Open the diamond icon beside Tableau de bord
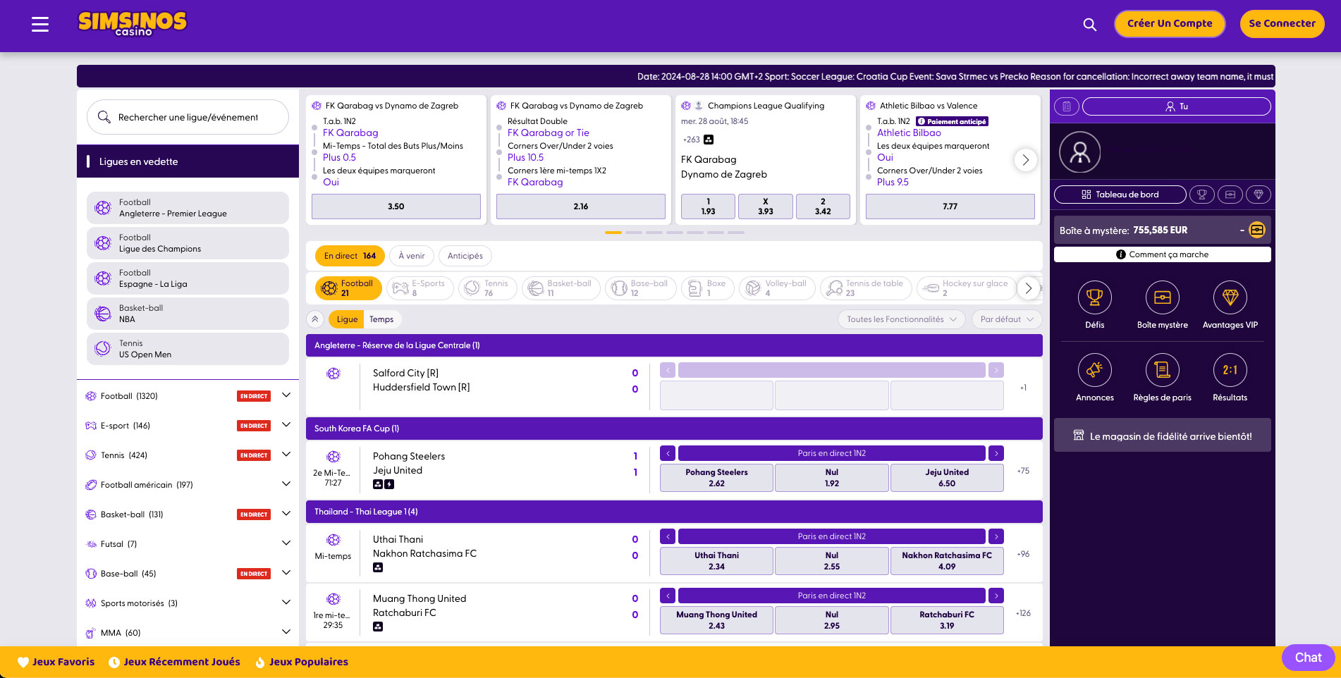Viewport: 1341px width, 678px height. click(x=1258, y=195)
